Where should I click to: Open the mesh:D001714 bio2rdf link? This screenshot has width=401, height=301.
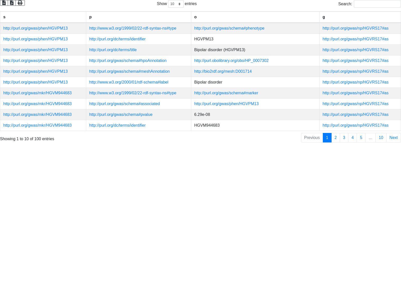click(223, 71)
